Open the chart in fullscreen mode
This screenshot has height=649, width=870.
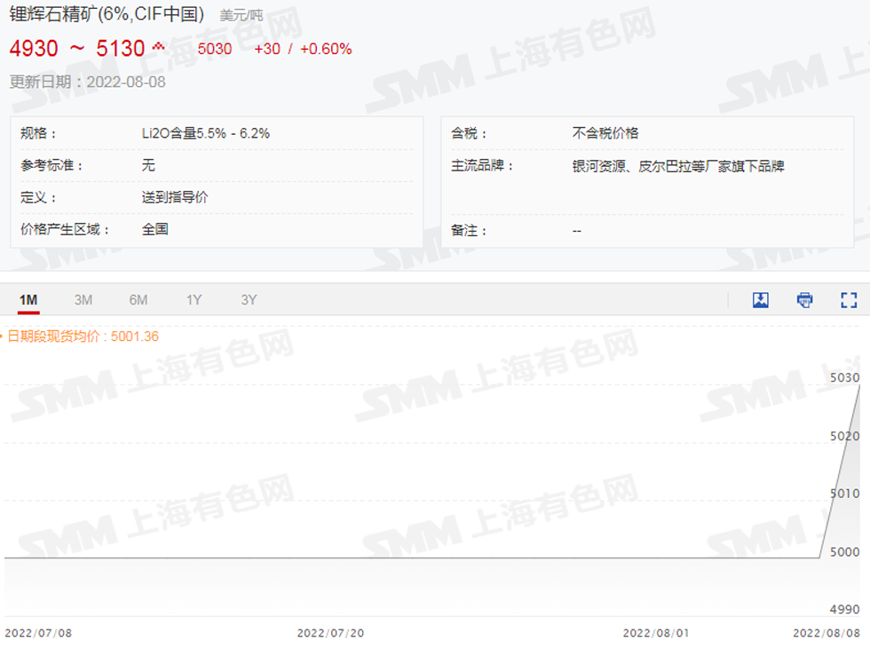[x=849, y=300]
